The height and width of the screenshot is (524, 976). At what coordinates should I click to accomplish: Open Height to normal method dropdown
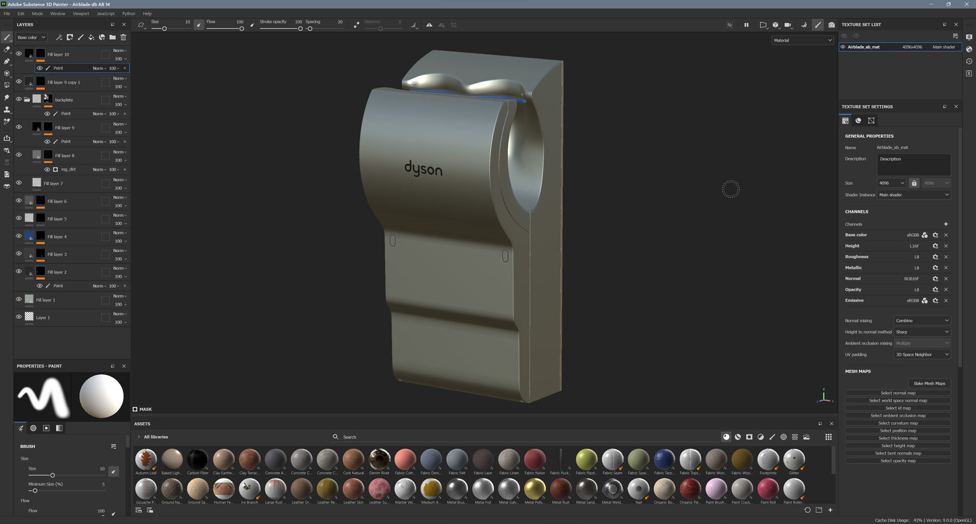[x=922, y=332]
